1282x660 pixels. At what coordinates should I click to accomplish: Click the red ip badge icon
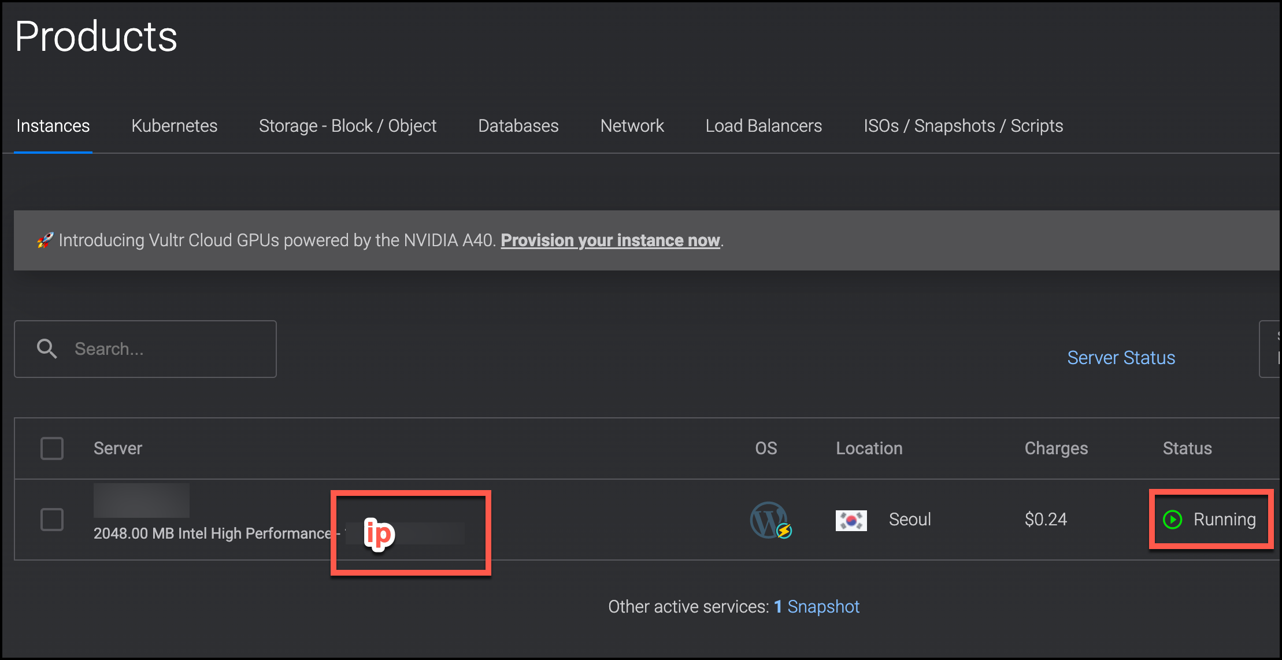379,533
